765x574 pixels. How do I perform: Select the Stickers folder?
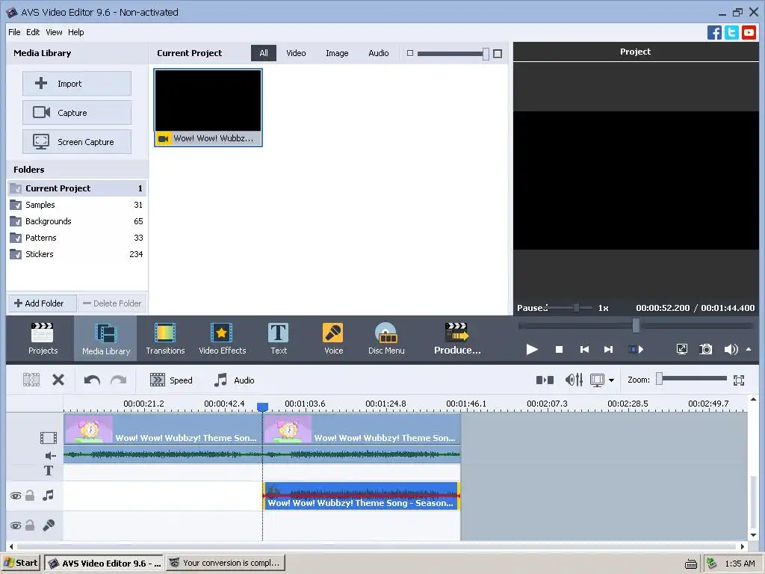point(77,254)
